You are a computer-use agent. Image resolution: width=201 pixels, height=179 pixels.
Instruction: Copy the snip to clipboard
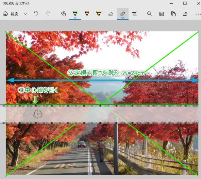point(173,14)
